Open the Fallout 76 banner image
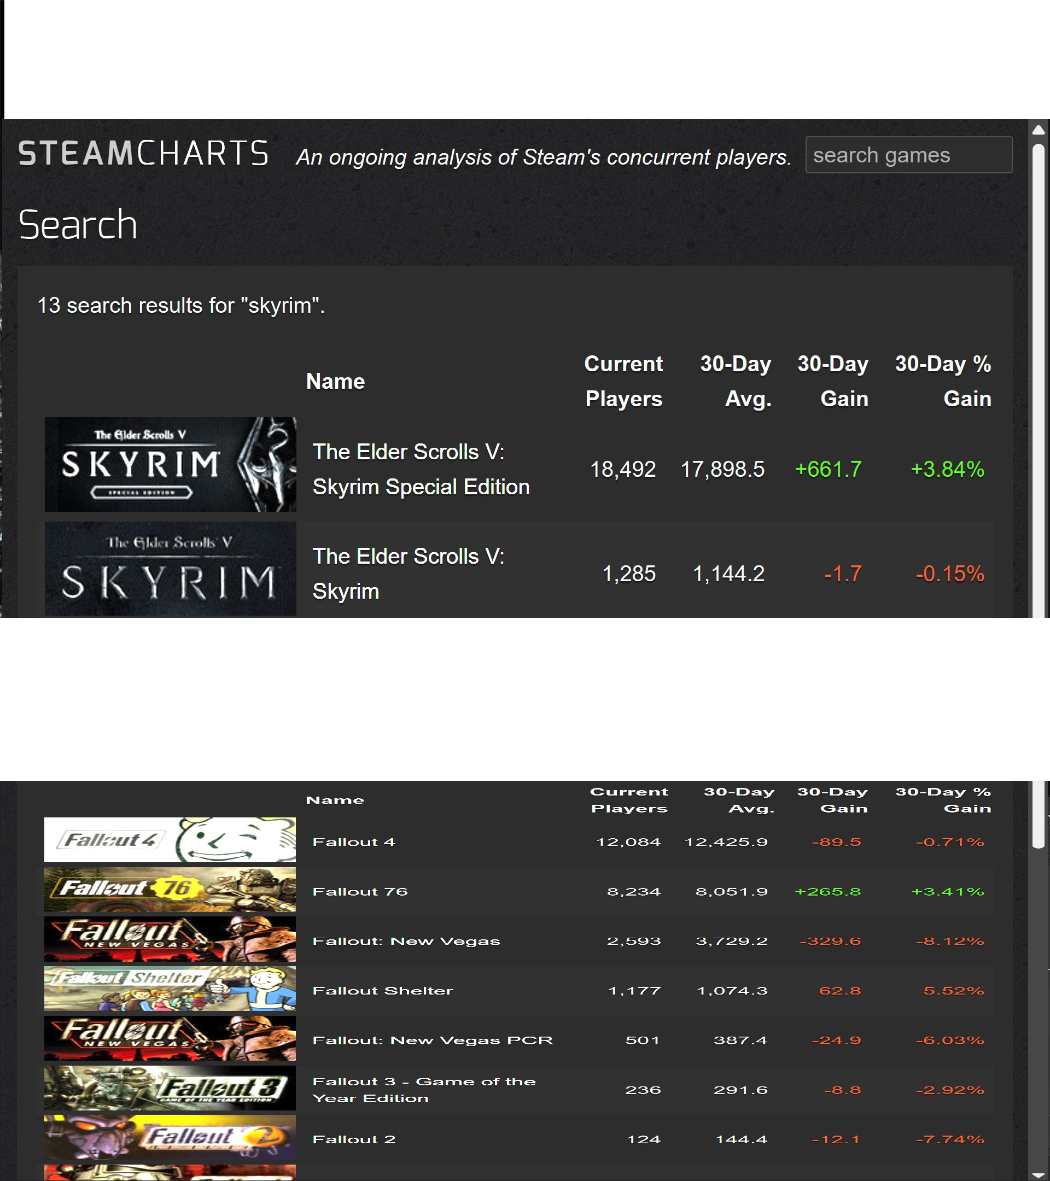 point(170,889)
